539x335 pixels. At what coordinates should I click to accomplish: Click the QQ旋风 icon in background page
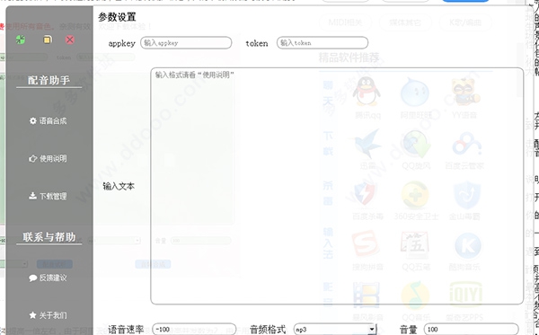pos(416,143)
